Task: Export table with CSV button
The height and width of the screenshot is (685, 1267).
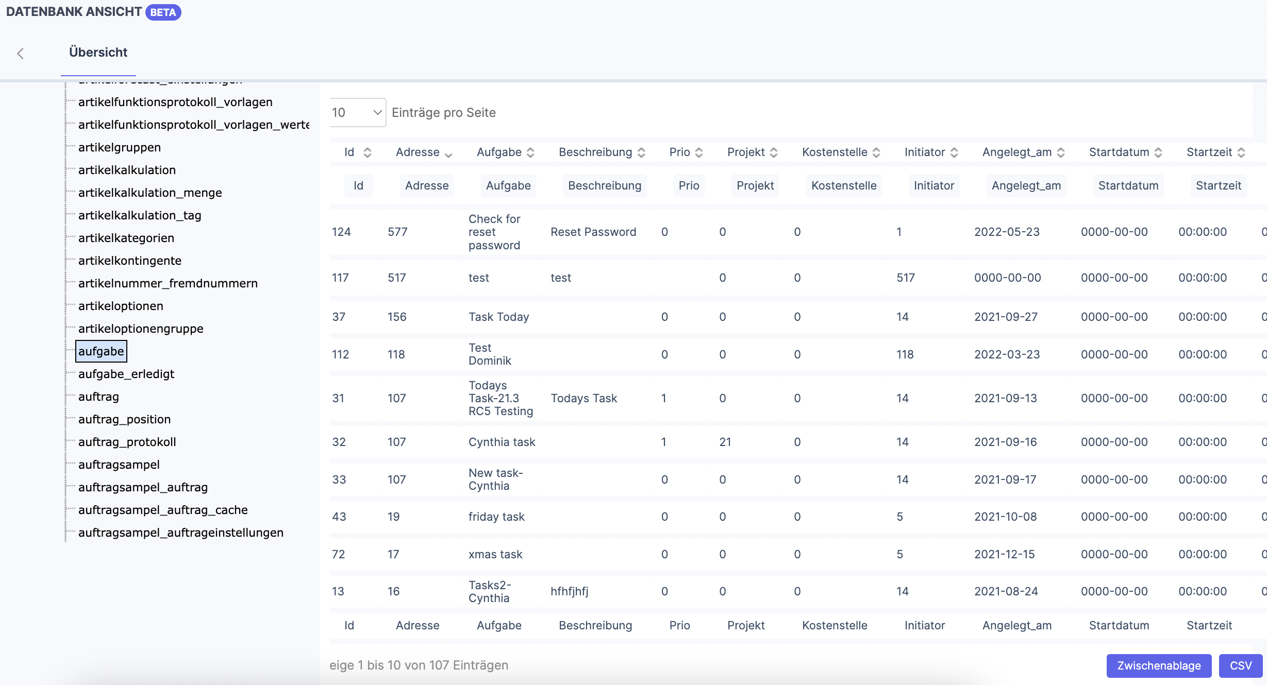Action: (1240, 665)
